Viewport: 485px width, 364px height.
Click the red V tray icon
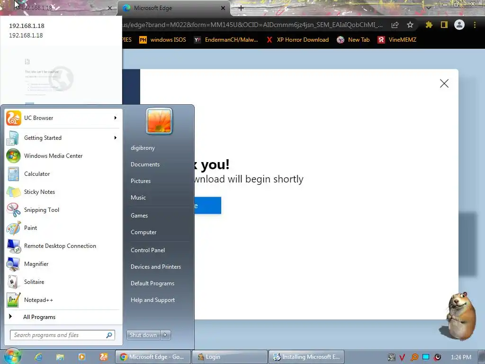pos(402,357)
